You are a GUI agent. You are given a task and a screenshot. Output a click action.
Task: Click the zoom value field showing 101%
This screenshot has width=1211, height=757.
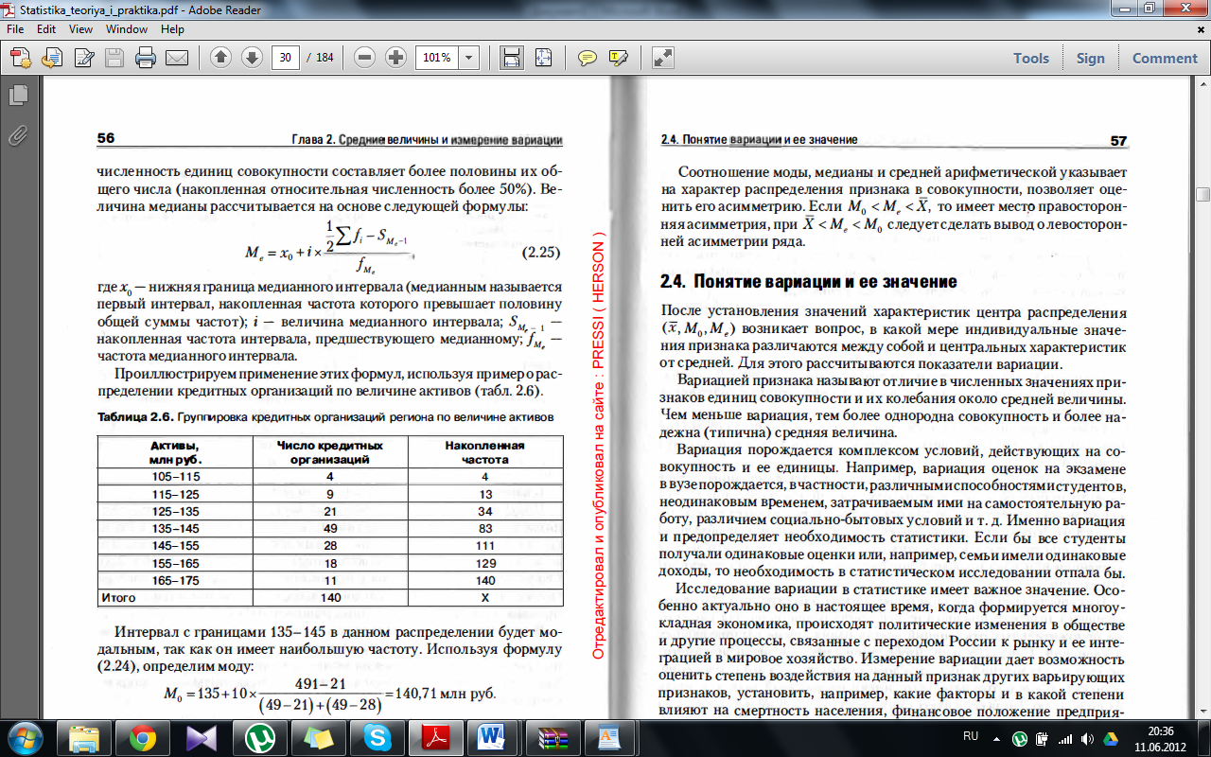437,58
